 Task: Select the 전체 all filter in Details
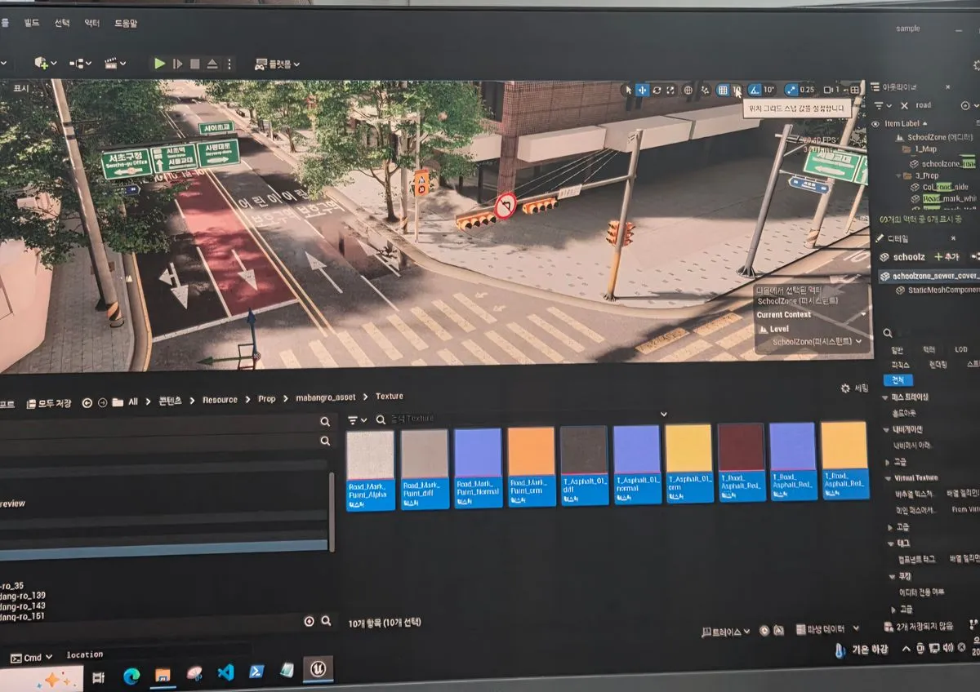(x=898, y=380)
